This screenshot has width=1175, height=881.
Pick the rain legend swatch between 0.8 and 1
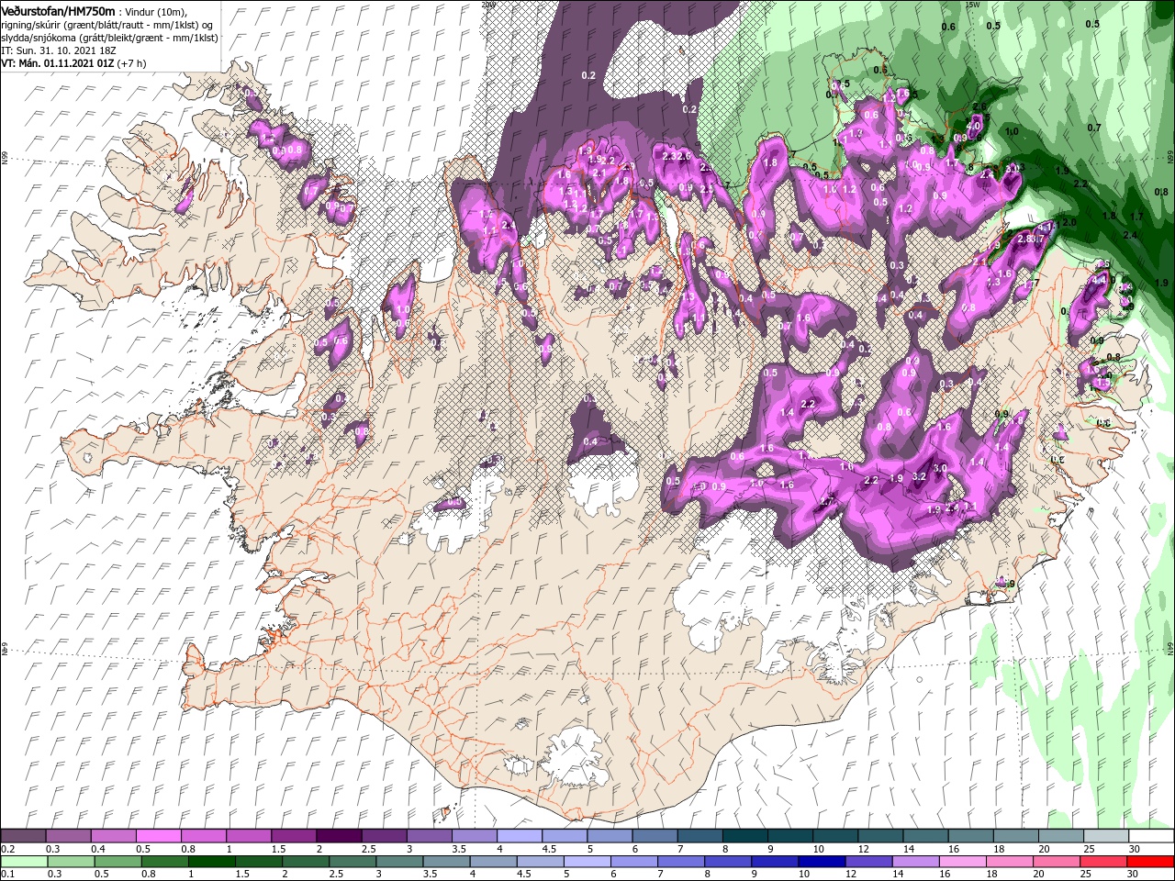pos(164,862)
